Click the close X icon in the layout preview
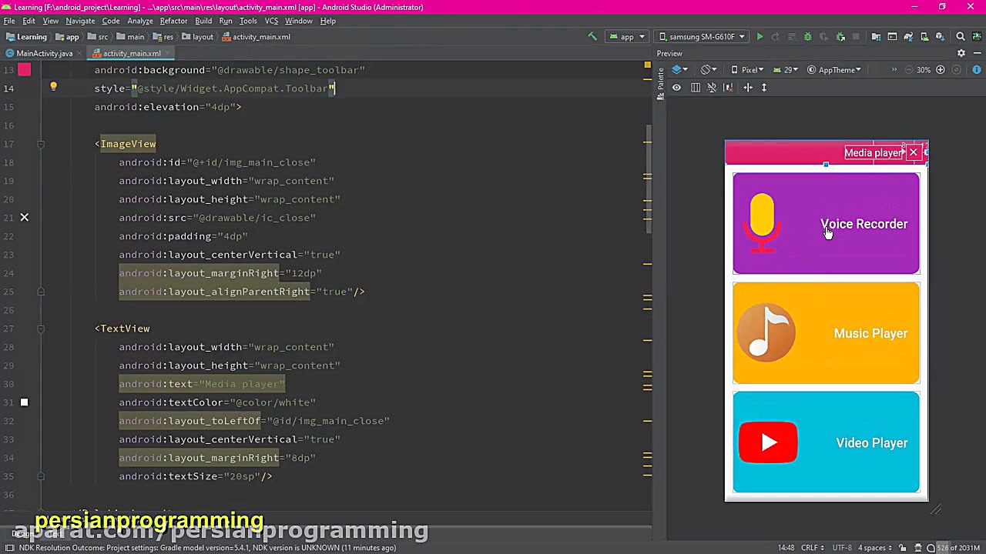986x554 pixels. [x=914, y=152]
